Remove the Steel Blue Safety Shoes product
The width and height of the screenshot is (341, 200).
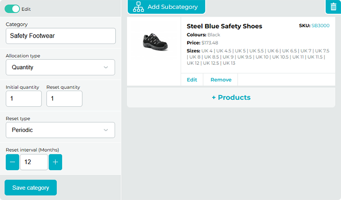[x=221, y=80]
